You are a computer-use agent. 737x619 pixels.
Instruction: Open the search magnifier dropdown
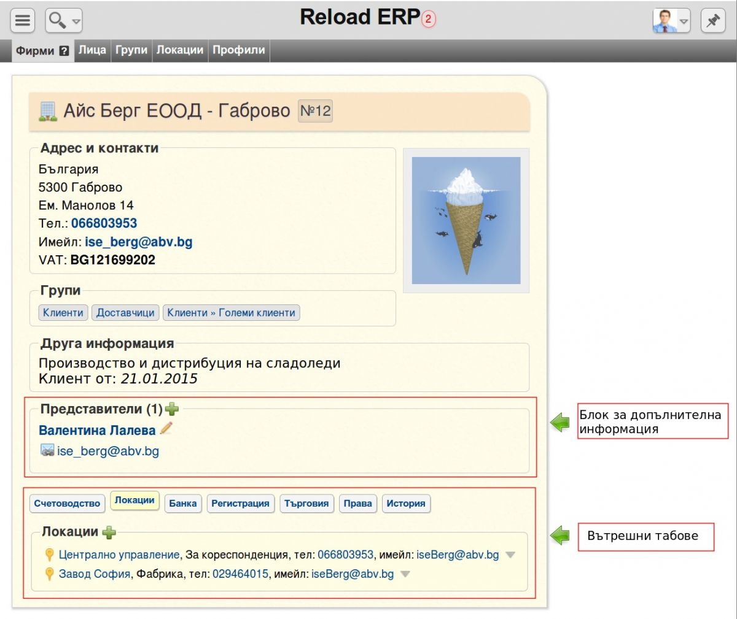pyautogui.click(x=64, y=21)
